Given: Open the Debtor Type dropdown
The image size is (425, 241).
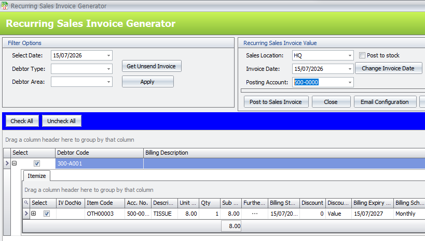Looking at the screenshot, I should tap(108, 69).
